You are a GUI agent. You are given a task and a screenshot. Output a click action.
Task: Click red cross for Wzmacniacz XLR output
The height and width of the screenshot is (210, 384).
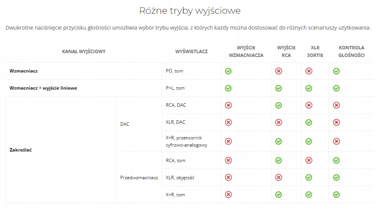[308, 71]
